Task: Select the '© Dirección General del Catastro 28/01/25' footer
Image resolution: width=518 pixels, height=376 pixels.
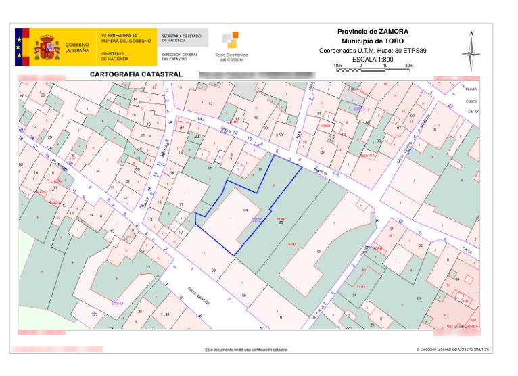Action: pyautogui.click(x=452, y=349)
